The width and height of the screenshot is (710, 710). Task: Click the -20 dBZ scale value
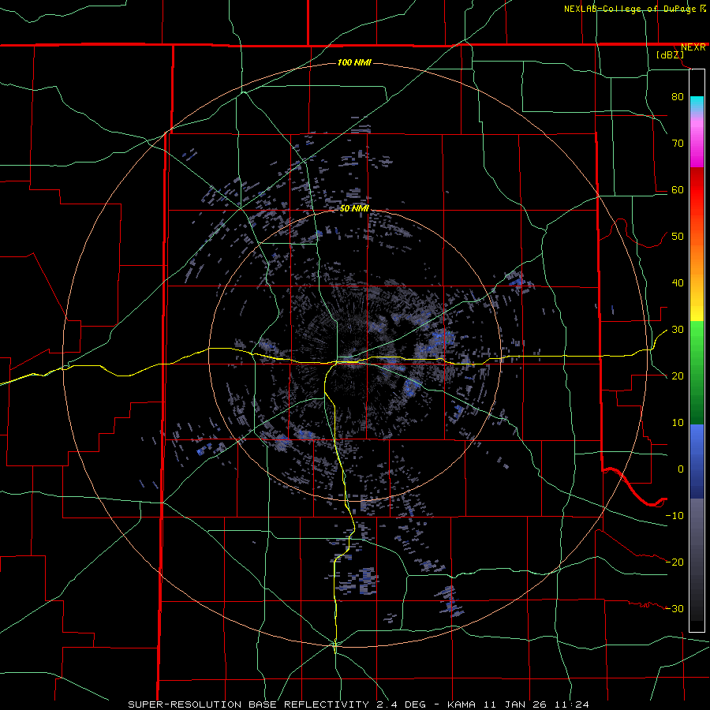[674, 562]
